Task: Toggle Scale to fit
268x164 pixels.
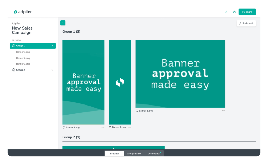Action: tap(246, 24)
